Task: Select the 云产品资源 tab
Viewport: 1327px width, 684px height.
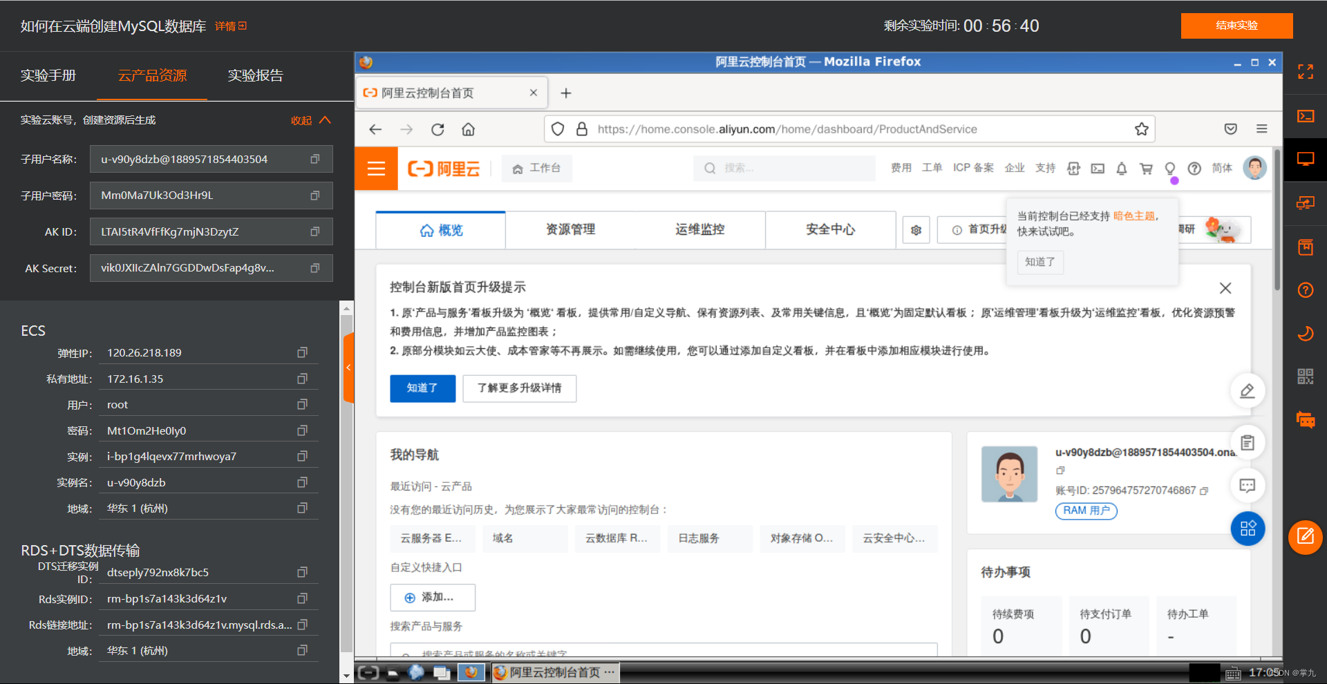Action: coord(152,75)
